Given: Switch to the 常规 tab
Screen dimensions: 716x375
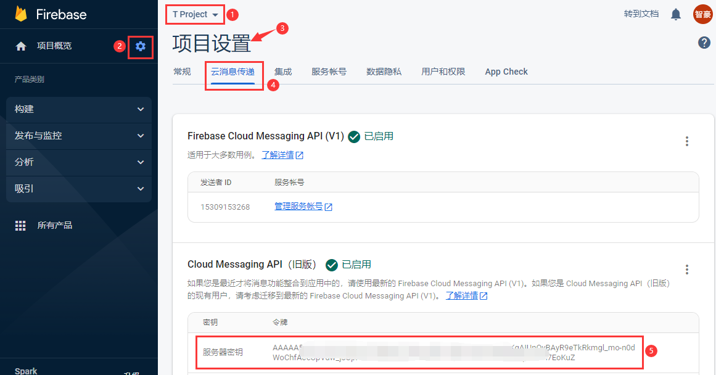Looking at the screenshot, I should point(182,72).
